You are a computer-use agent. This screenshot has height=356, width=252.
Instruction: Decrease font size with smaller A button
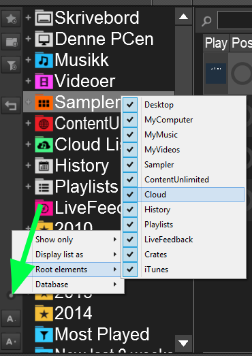click(11, 319)
